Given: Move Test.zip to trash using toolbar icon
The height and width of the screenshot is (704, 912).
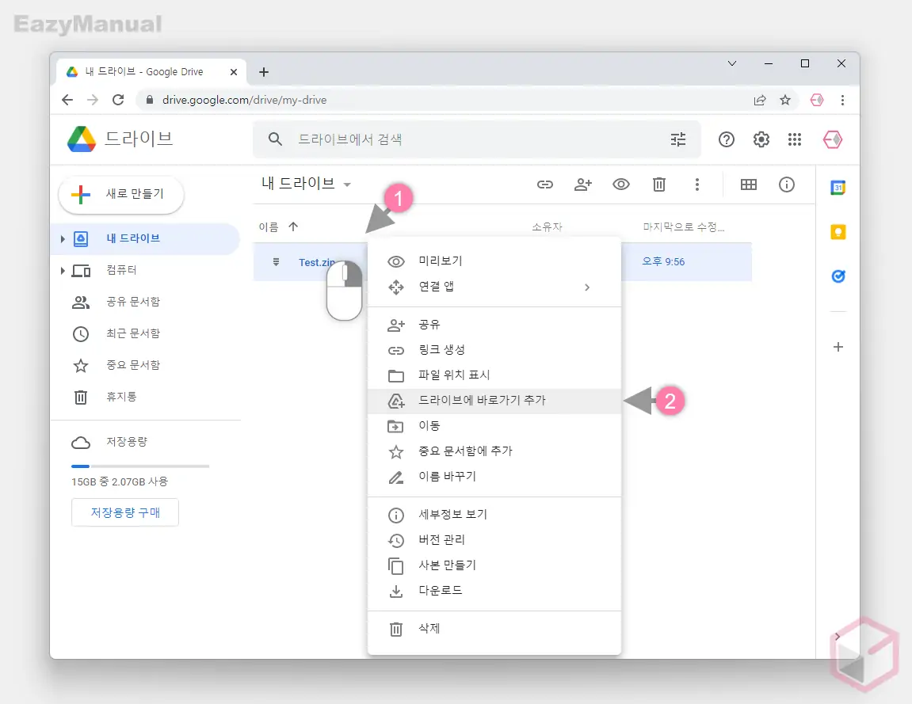Looking at the screenshot, I should click(x=659, y=185).
